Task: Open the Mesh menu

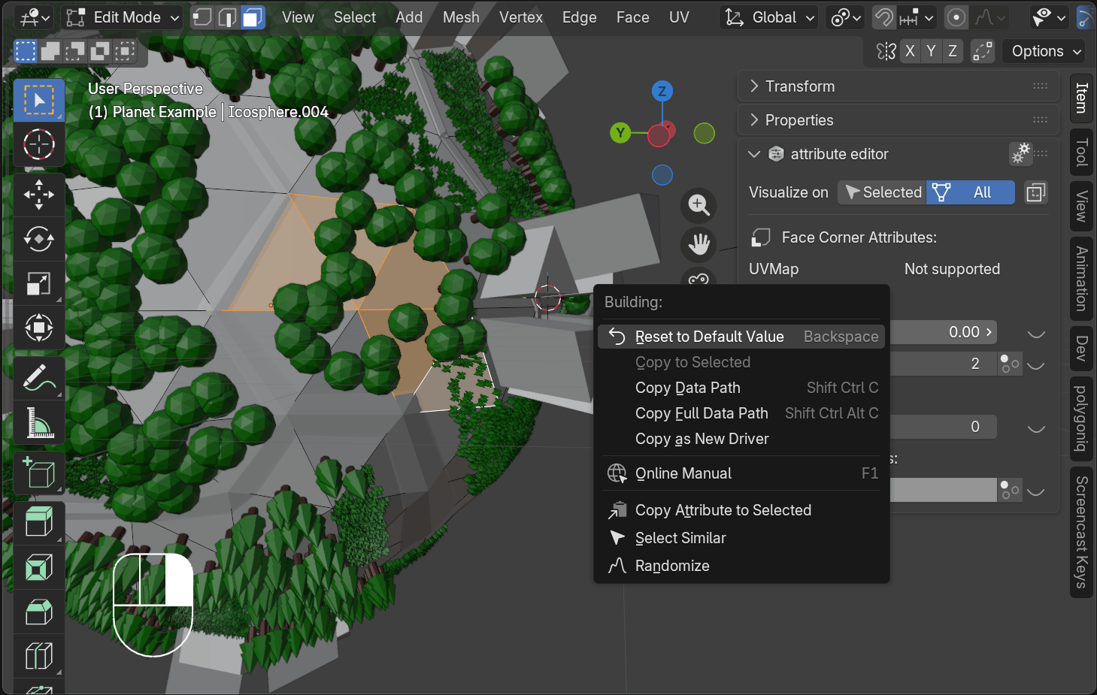Action: (461, 17)
